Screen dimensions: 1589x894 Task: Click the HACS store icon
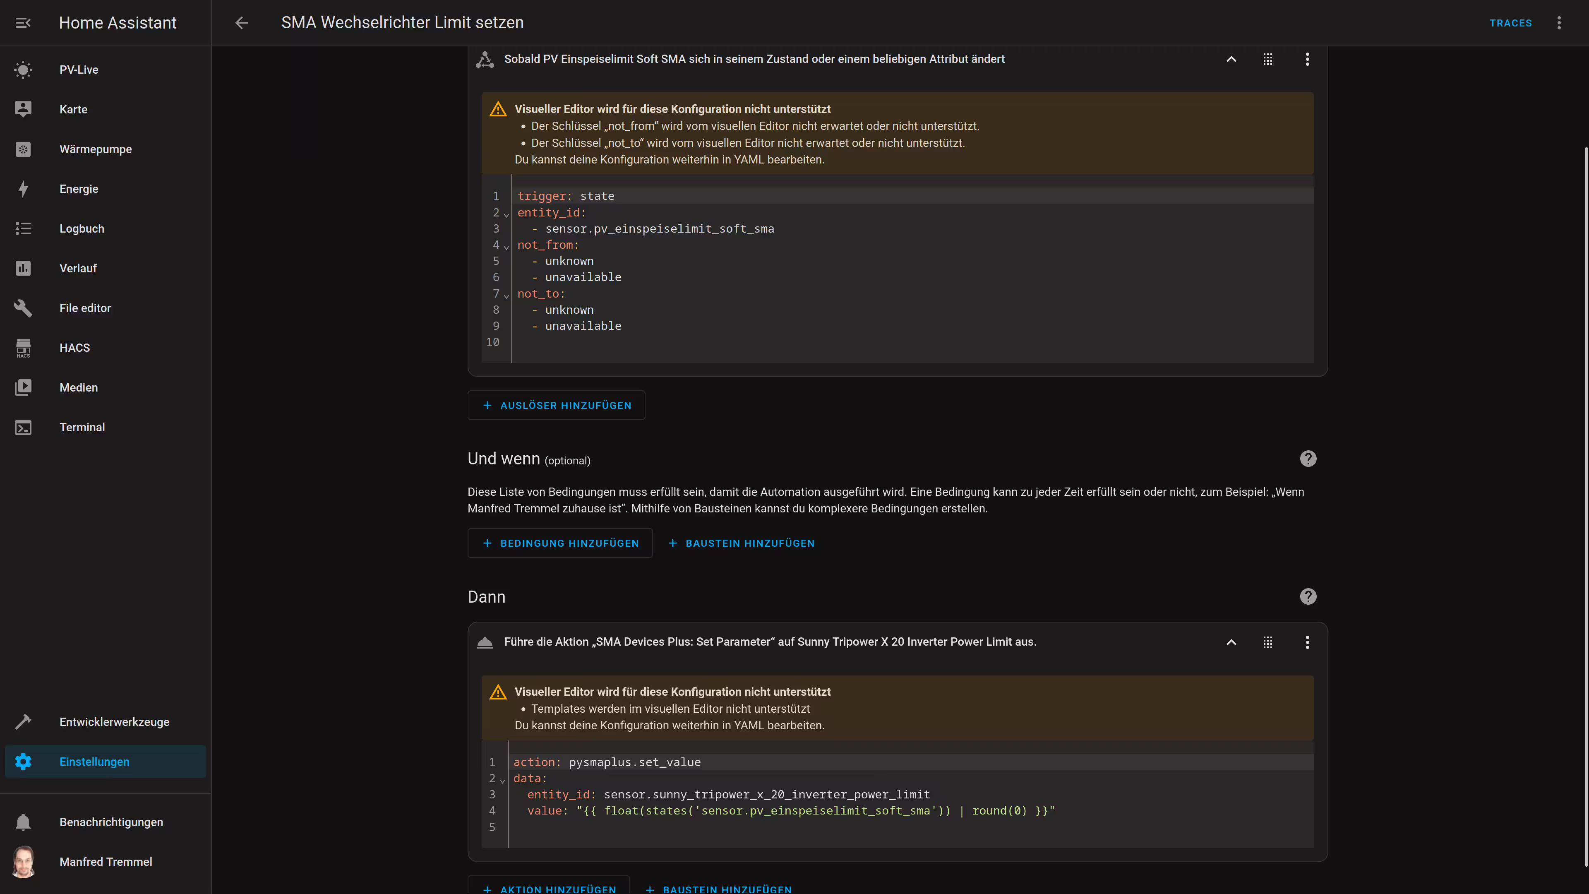coord(23,347)
